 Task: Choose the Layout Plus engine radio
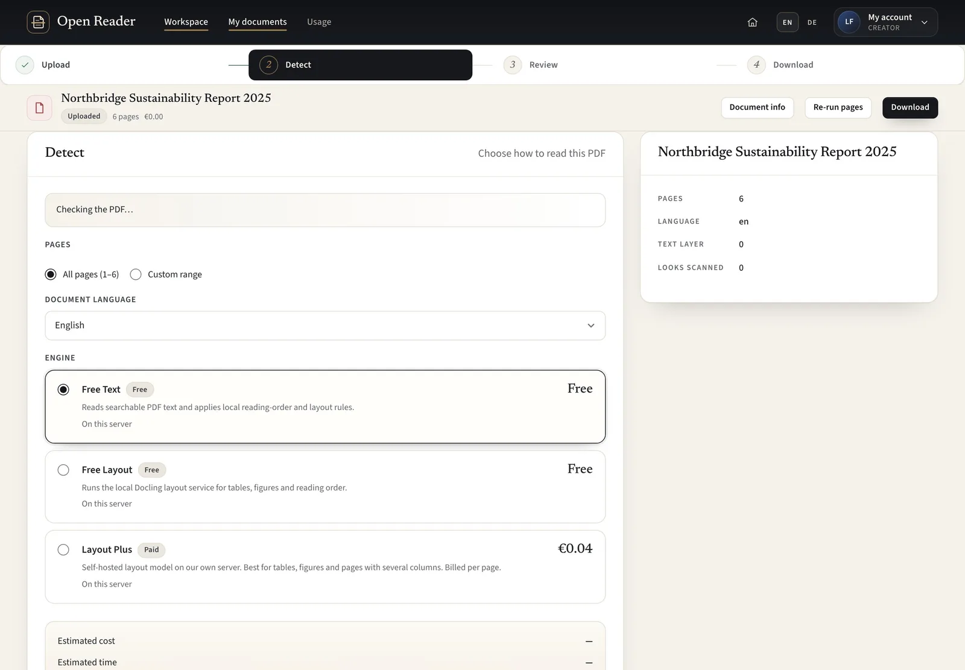pyautogui.click(x=63, y=549)
